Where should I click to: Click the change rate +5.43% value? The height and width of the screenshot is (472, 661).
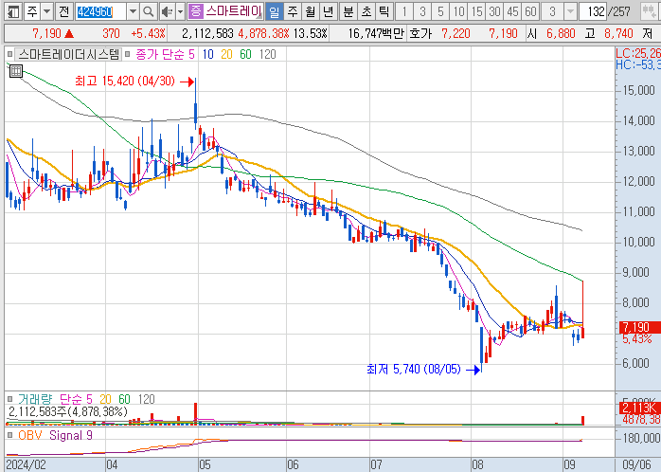(148, 33)
